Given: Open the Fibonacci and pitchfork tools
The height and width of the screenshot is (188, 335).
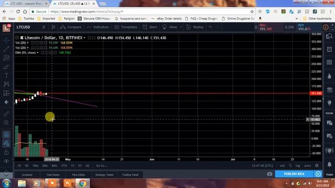Looking at the screenshot, I should 6,58.
